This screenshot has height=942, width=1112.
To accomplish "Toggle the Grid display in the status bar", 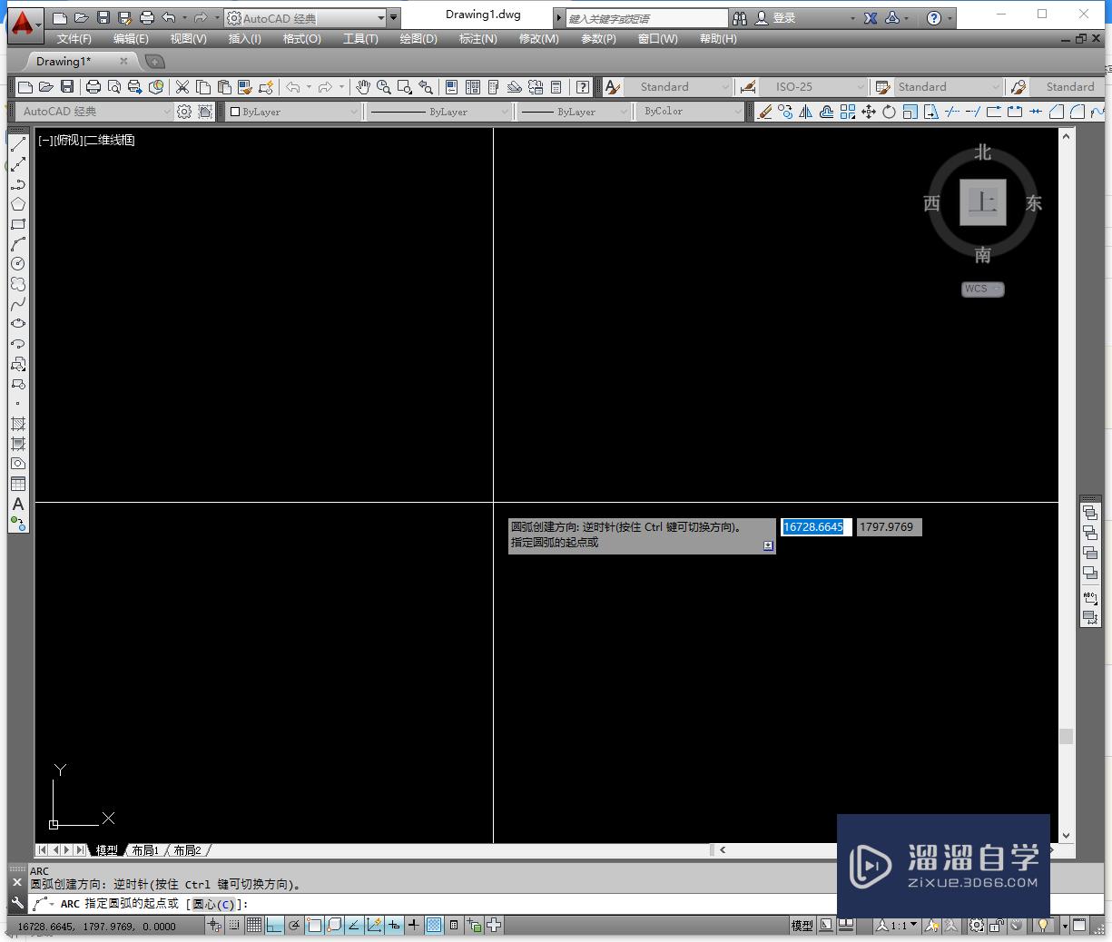I will point(254,926).
